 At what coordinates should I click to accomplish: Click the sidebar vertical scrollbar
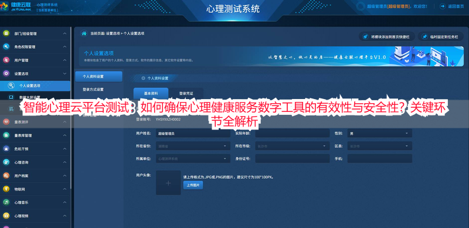(x=70, y=108)
